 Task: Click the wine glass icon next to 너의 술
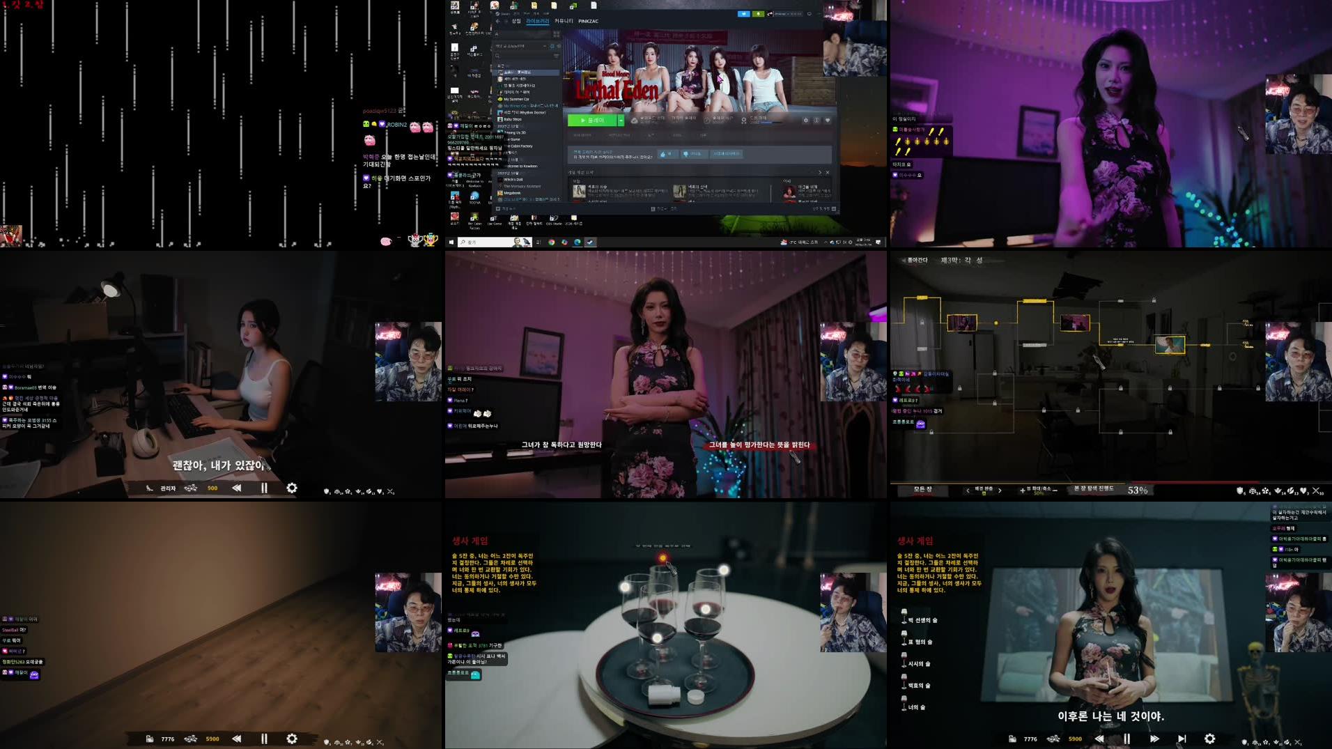point(904,704)
